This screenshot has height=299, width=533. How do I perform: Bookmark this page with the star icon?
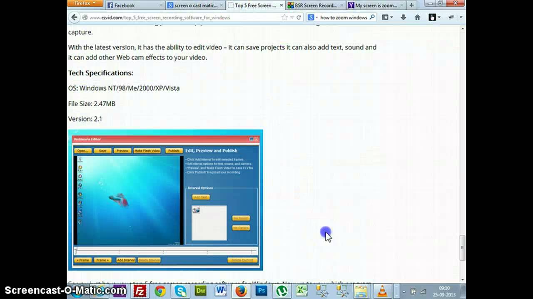284,17
